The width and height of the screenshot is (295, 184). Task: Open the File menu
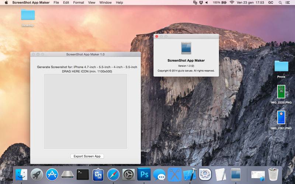(x=56, y=3)
